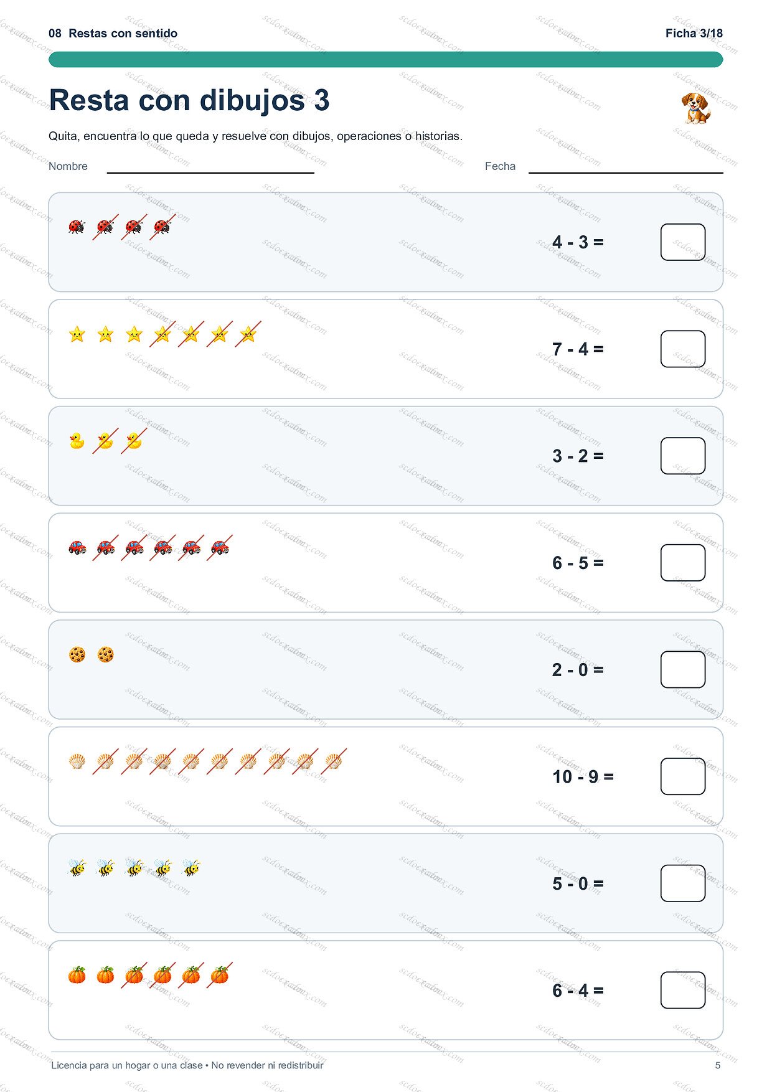The width and height of the screenshot is (772, 1092).
Task: Click the uncrossed rubber duck
Action: click(x=77, y=441)
